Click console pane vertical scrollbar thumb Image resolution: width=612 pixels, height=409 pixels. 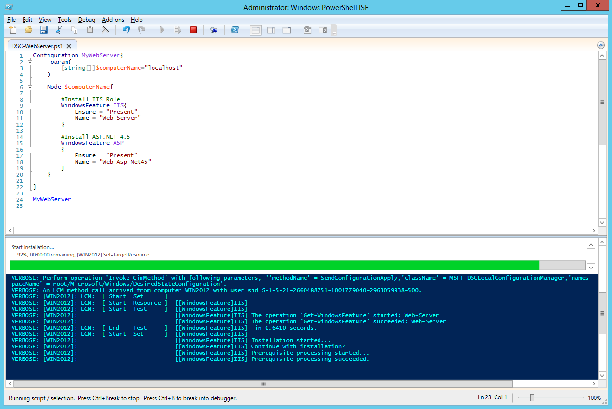602,313
